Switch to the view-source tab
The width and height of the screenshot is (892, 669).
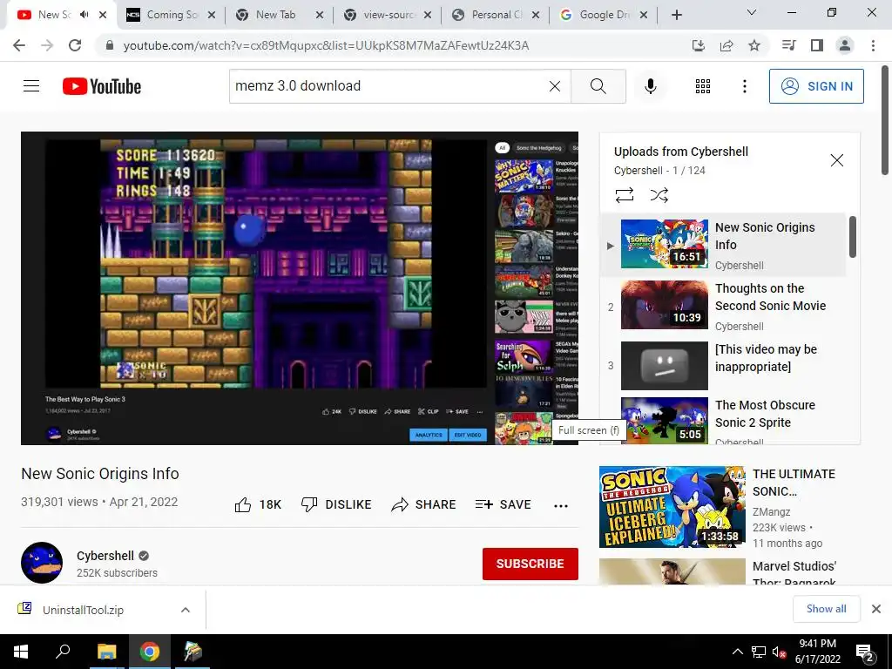[389, 15]
